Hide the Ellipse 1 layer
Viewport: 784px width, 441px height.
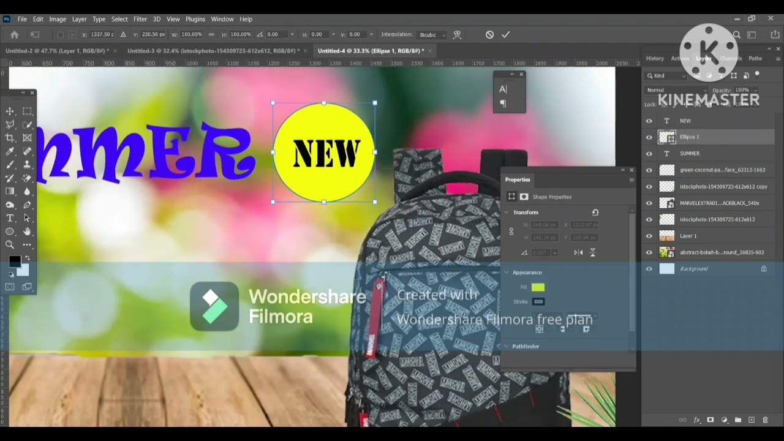pyautogui.click(x=649, y=137)
